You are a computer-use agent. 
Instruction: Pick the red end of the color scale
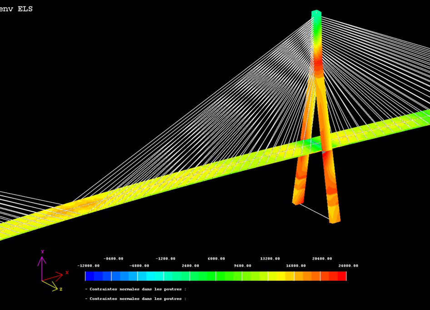[x=342, y=276]
